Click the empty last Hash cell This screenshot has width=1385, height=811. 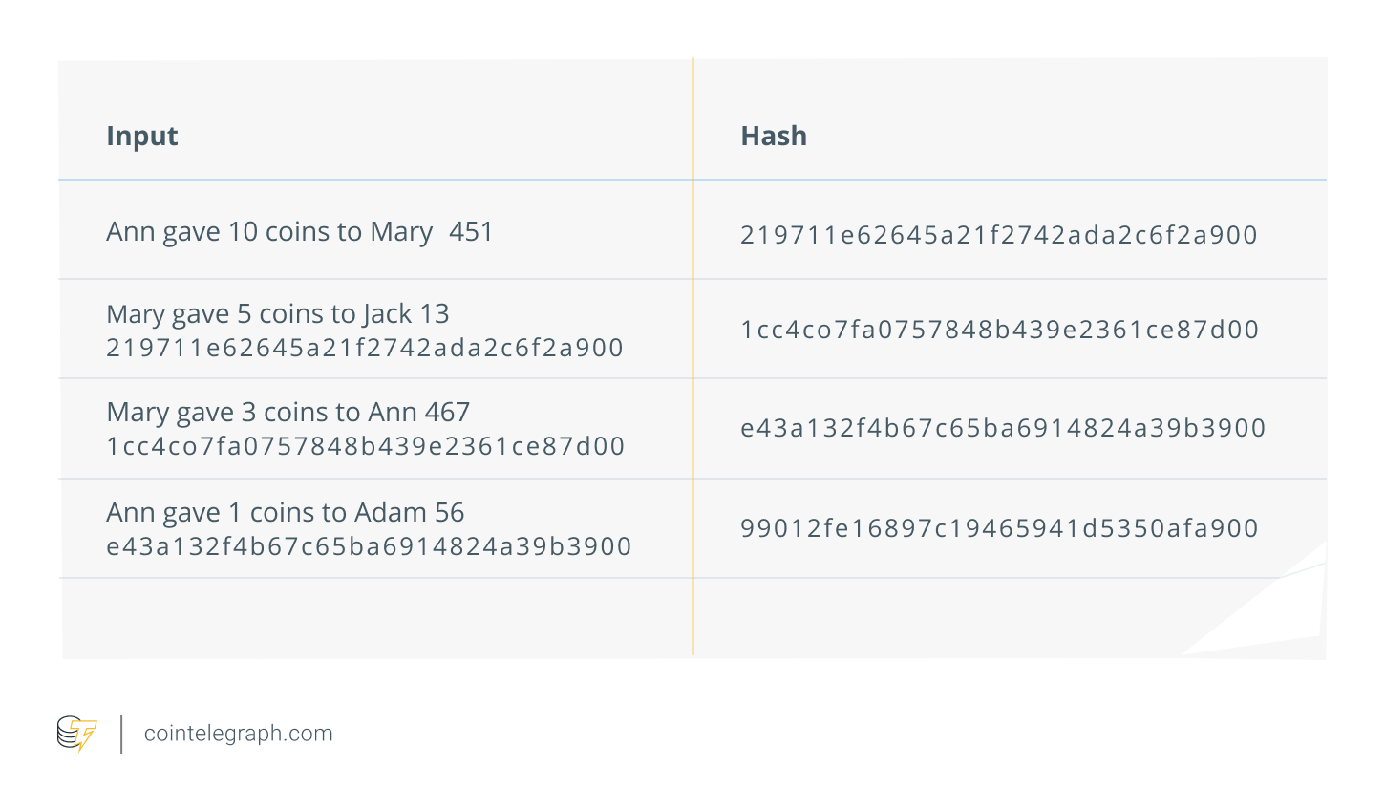coord(1010,618)
